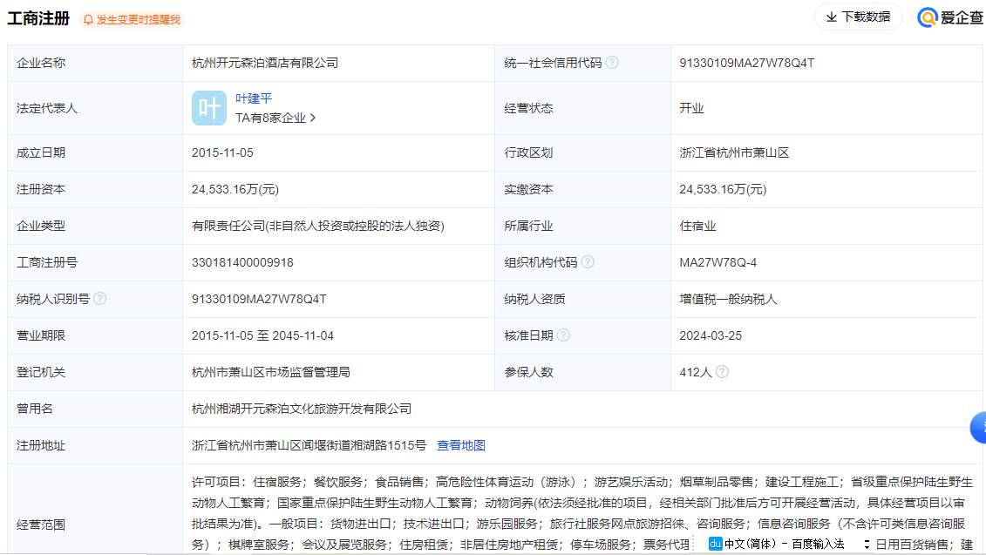Click the Baidu input method du icon
The width and height of the screenshot is (986, 555).
[715, 544]
